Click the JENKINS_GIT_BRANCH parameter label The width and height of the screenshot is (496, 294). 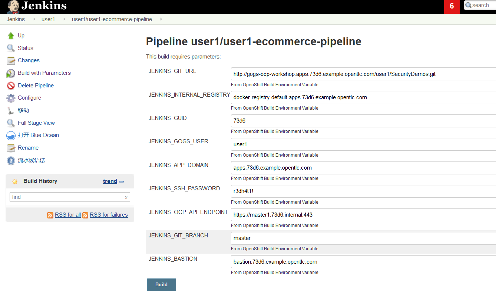[x=178, y=235]
